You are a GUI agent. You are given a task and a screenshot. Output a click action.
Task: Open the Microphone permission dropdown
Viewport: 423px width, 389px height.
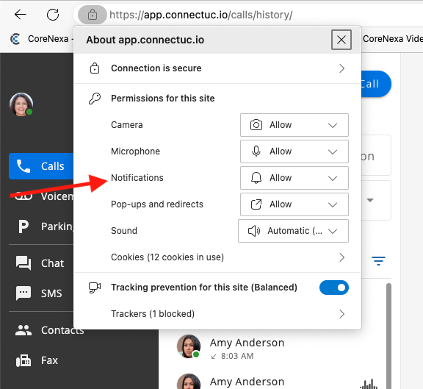pyautogui.click(x=294, y=151)
